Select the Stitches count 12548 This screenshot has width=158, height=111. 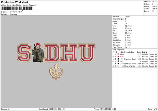[x=154, y=2]
